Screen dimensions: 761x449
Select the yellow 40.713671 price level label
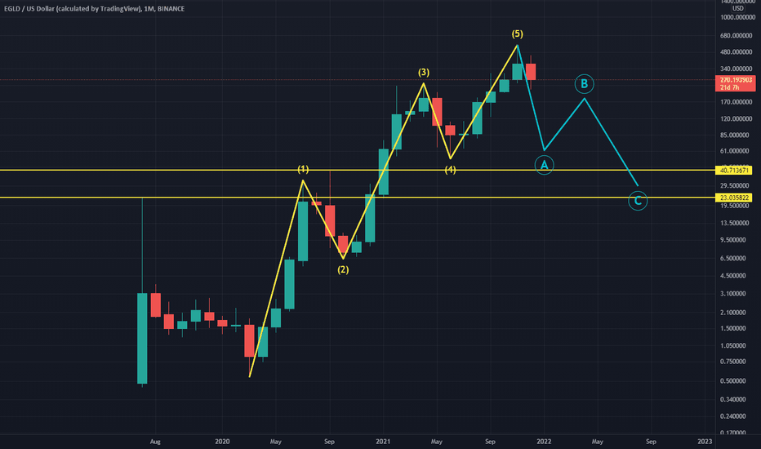(735, 171)
